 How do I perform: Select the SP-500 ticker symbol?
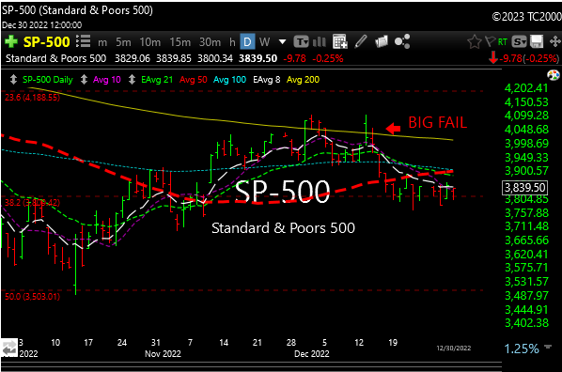pos(47,42)
